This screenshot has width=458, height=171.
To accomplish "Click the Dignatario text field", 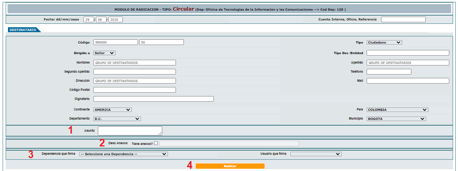I will point(153,99).
